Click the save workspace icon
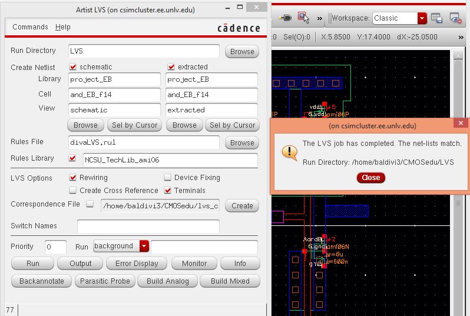The image size is (470, 316). click(x=436, y=18)
